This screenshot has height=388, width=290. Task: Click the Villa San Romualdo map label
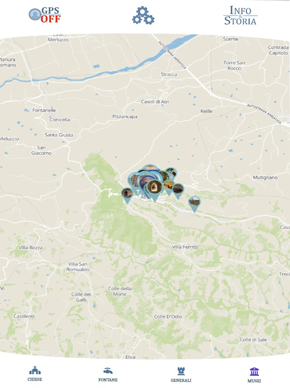coord(78,267)
